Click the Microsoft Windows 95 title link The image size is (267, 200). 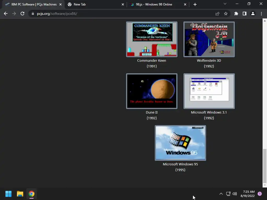(x=180, y=164)
